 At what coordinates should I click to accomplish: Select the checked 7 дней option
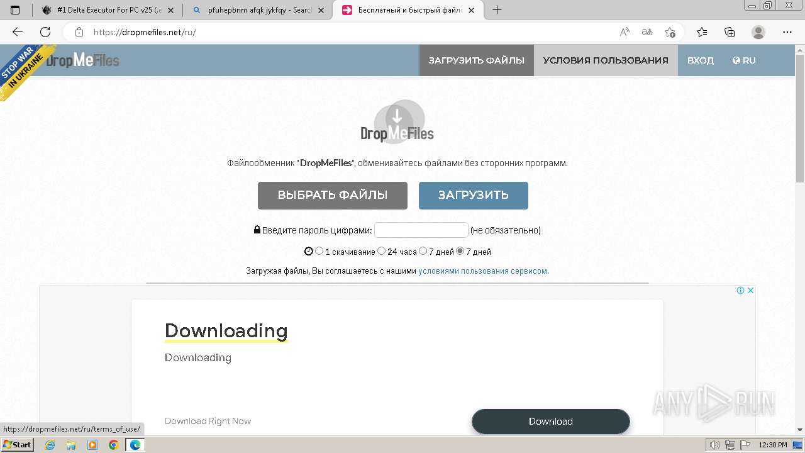pyautogui.click(x=460, y=251)
